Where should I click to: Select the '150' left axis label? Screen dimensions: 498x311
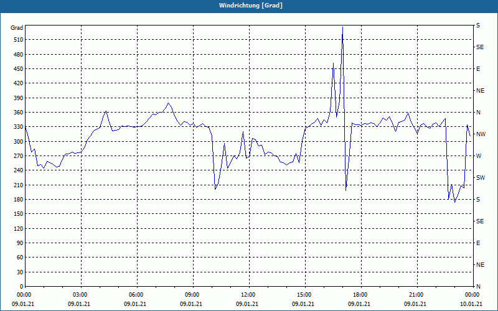click(18, 213)
